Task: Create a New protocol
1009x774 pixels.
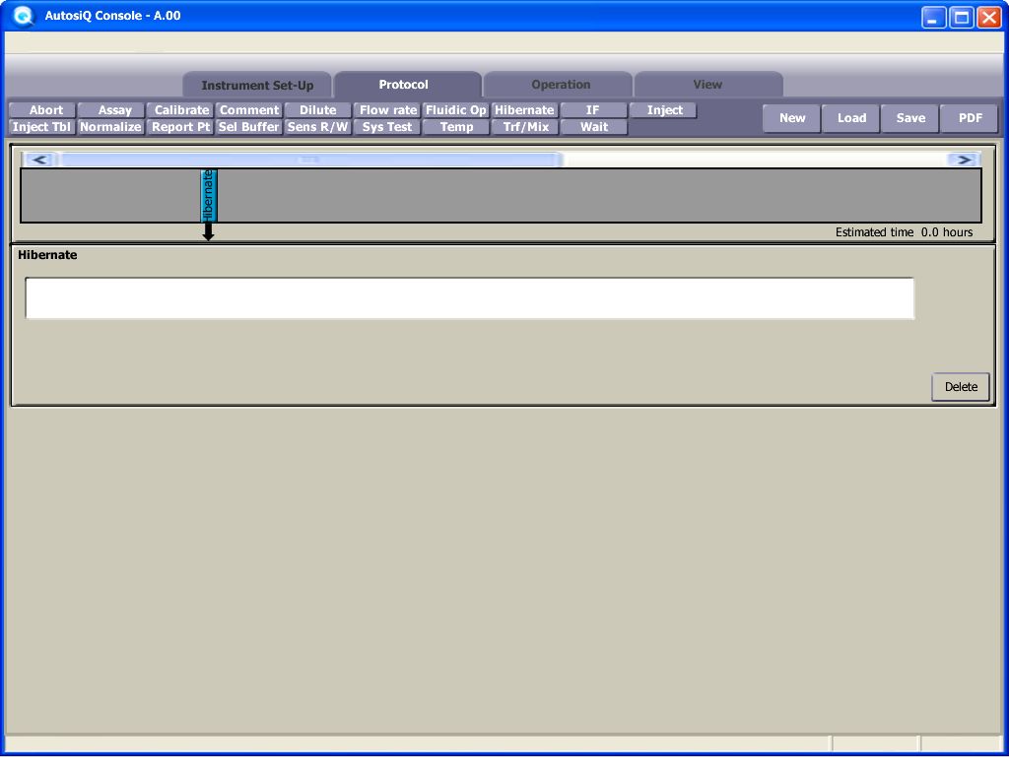Action: [x=791, y=118]
